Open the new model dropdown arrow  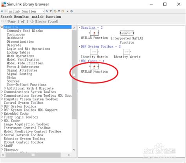point(59,11)
